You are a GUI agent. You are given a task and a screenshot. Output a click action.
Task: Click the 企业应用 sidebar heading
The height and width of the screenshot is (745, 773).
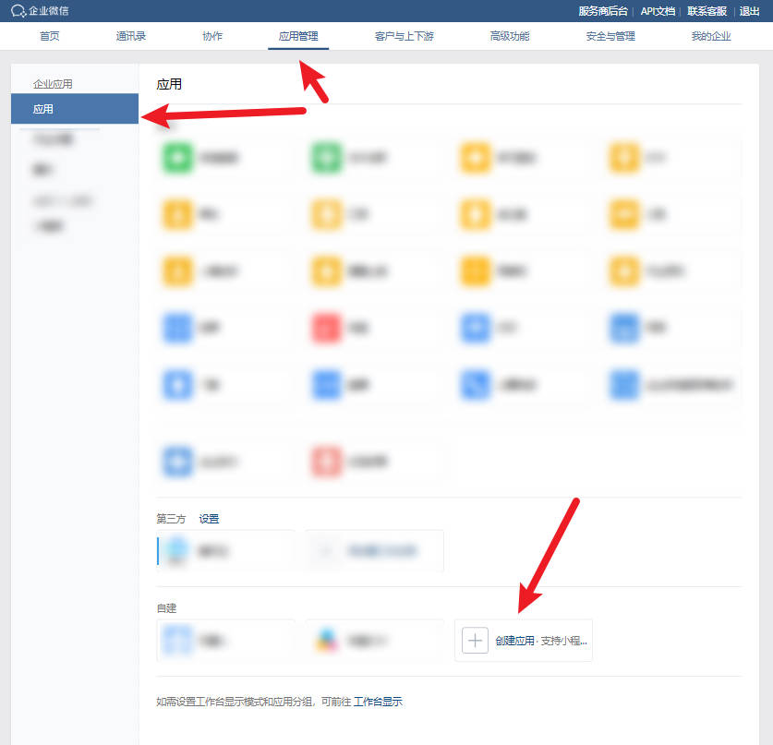coord(53,84)
